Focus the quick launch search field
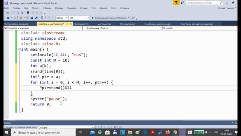 click(203, 3)
